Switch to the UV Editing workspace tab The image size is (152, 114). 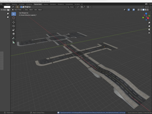point(29,4)
